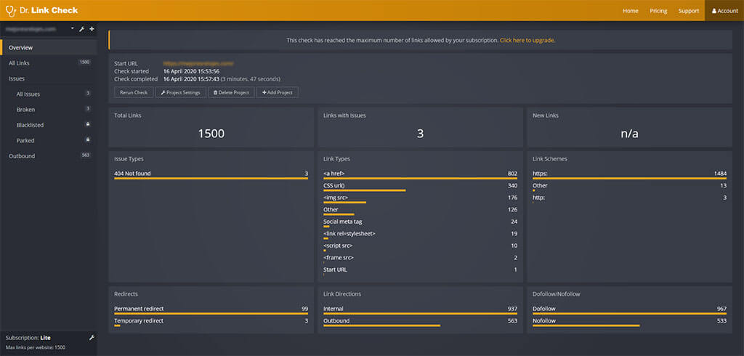
Task: Show Permanent redirect links
Action: tap(211, 310)
